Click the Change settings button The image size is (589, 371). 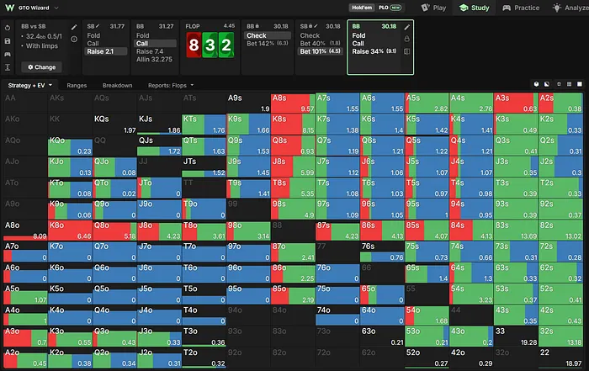pyautogui.click(x=42, y=66)
